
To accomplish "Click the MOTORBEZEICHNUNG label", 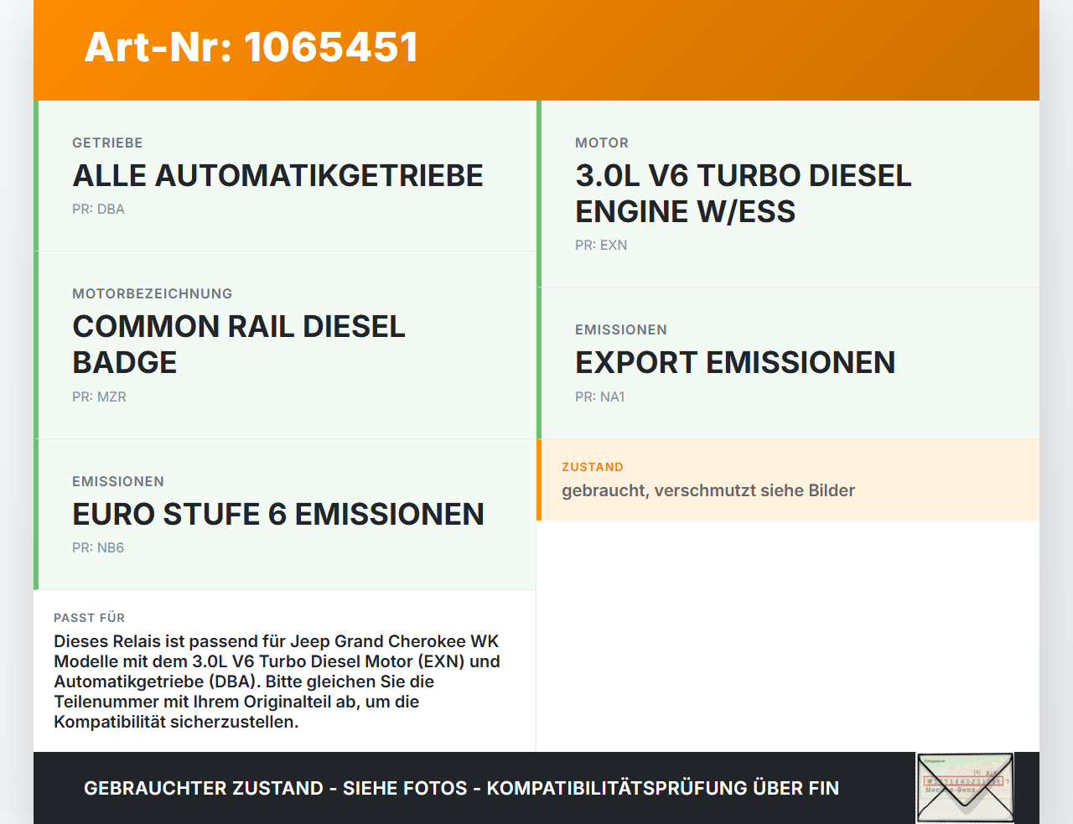I will coord(153,293).
